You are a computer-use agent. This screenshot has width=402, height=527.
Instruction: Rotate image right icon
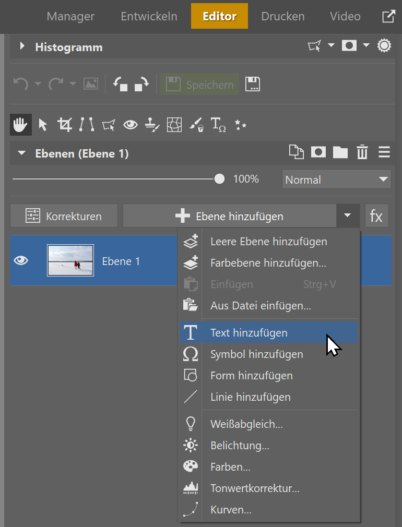[141, 84]
